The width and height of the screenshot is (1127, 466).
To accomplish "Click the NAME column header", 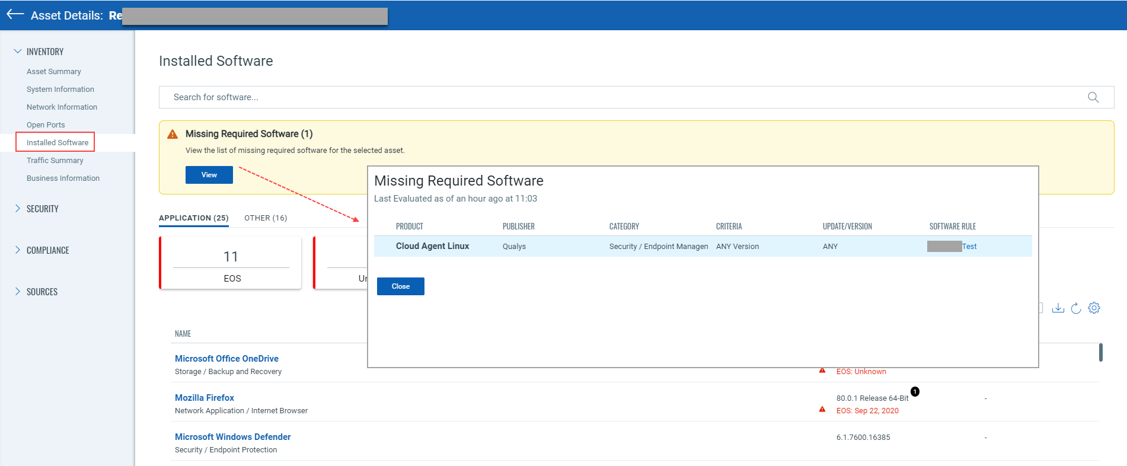I will 183,334.
